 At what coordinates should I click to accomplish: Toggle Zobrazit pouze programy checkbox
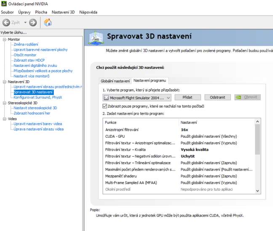point(104,106)
